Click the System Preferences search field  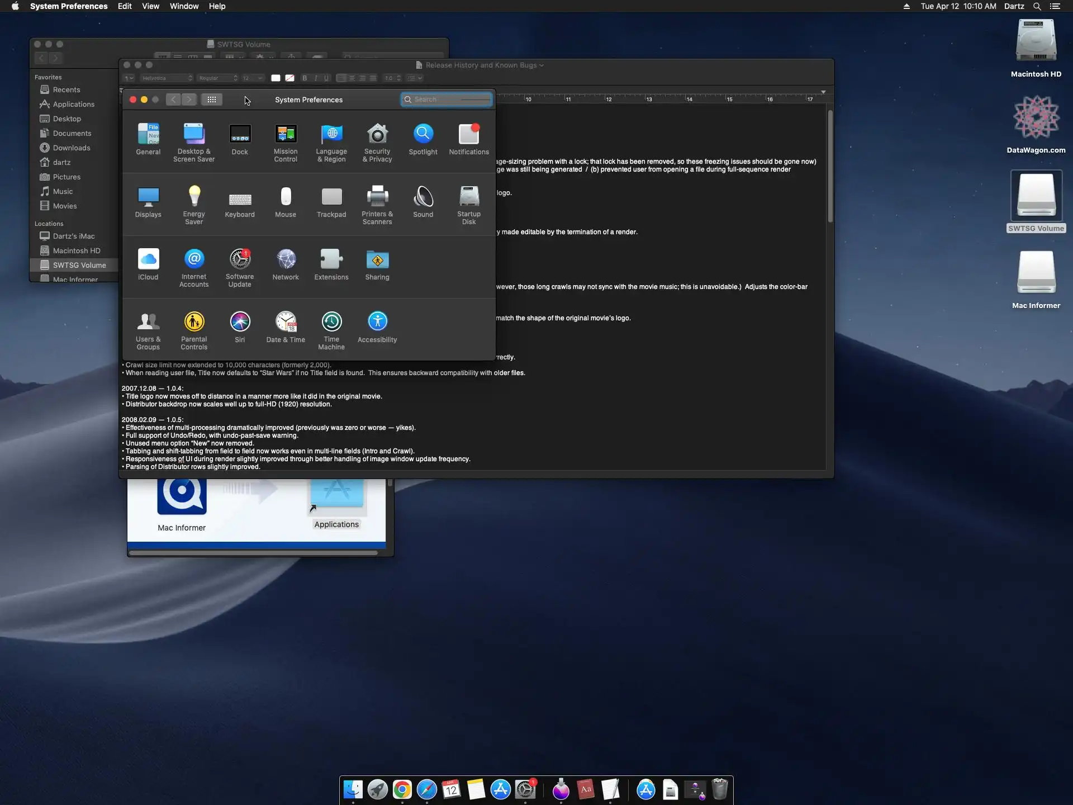tap(447, 100)
